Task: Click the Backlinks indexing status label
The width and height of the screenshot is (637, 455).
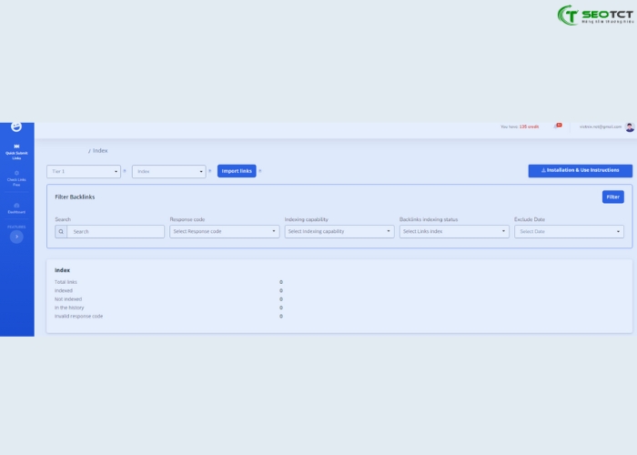Action: [x=429, y=219]
